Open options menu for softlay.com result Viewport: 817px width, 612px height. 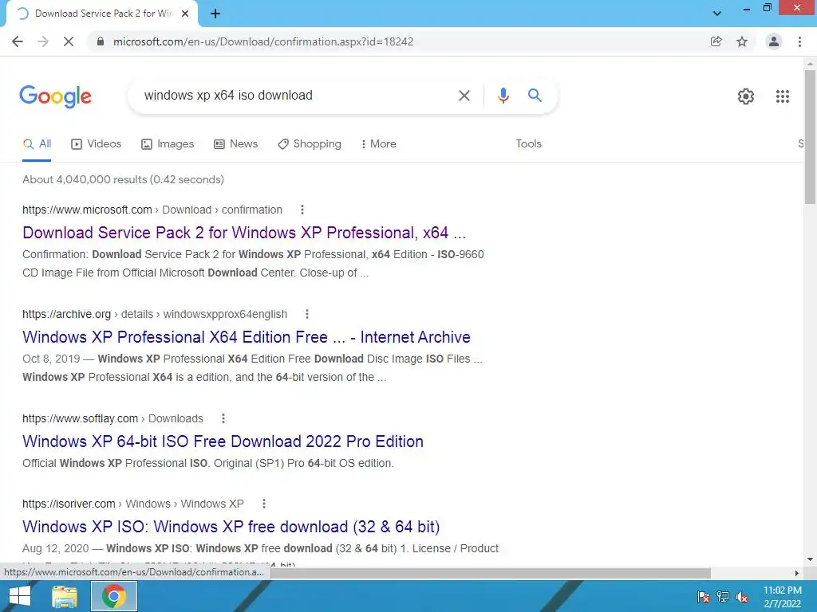[223, 418]
